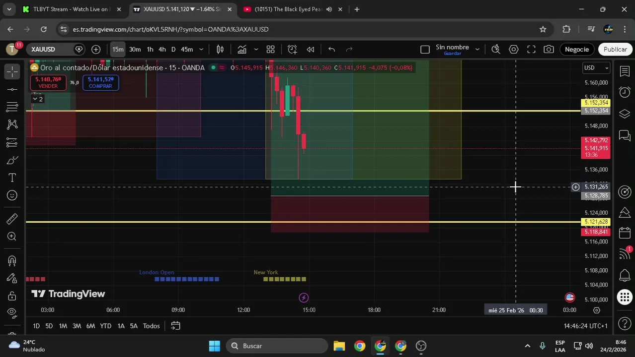The height and width of the screenshot is (357, 635).
Task: Set date range to 5D
Action: click(x=49, y=326)
